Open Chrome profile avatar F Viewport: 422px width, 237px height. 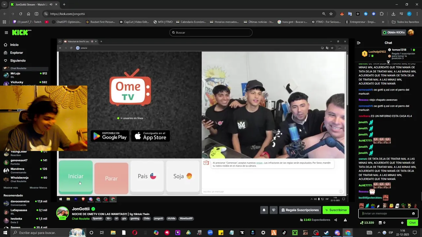click(409, 14)
